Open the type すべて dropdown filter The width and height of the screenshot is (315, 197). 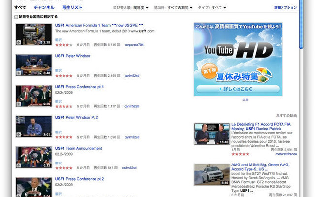click(x=219, y=8)
